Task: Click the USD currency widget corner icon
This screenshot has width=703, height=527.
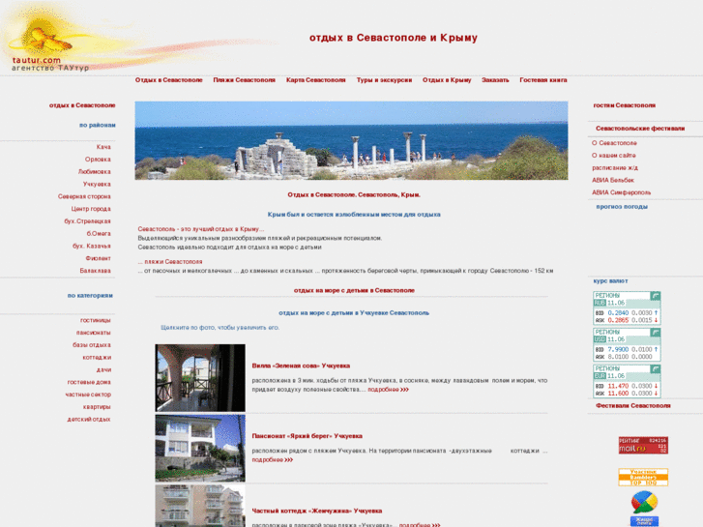Action: click(x=656, y=333)
